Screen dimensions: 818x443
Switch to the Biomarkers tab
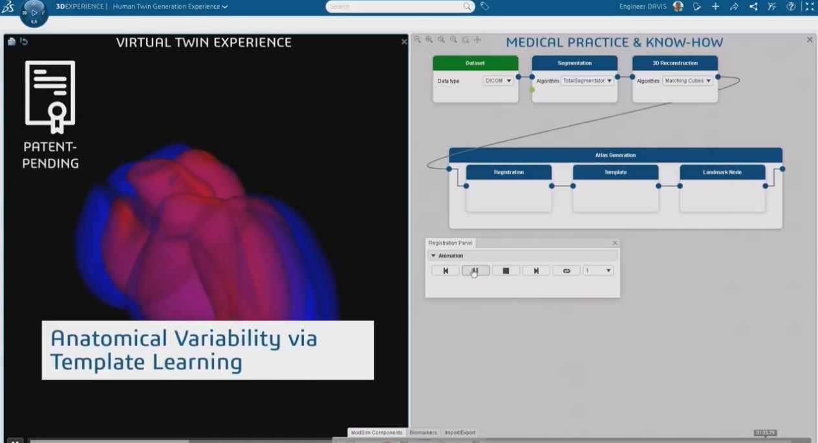(423, 433)
